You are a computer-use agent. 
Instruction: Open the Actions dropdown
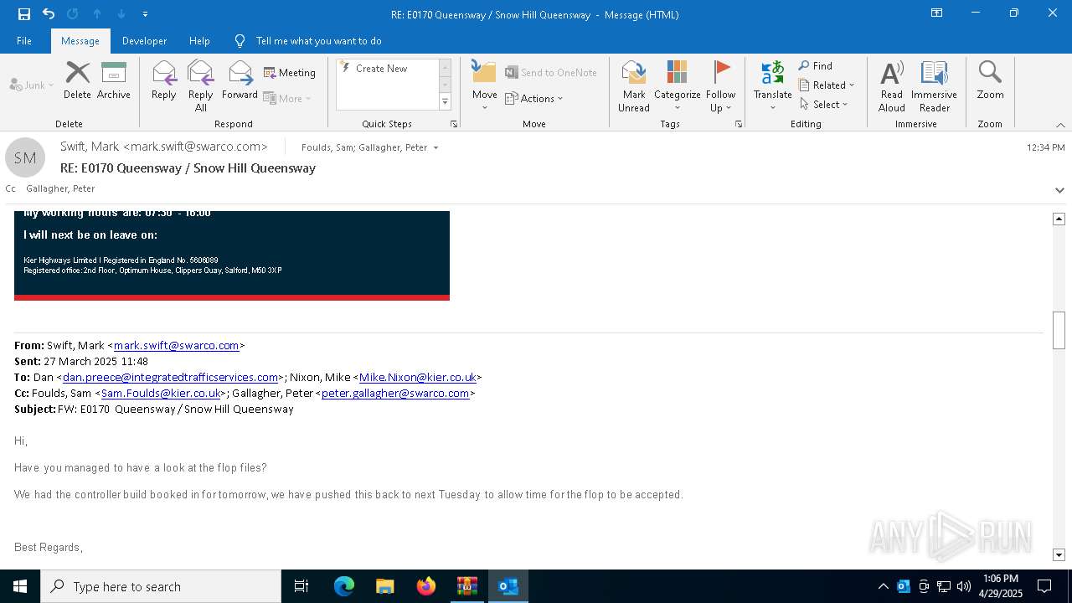tap(534, 98)
